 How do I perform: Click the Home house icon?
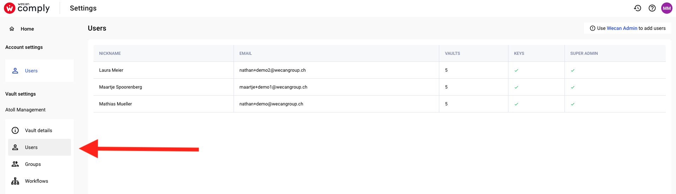tap(12, 29)
